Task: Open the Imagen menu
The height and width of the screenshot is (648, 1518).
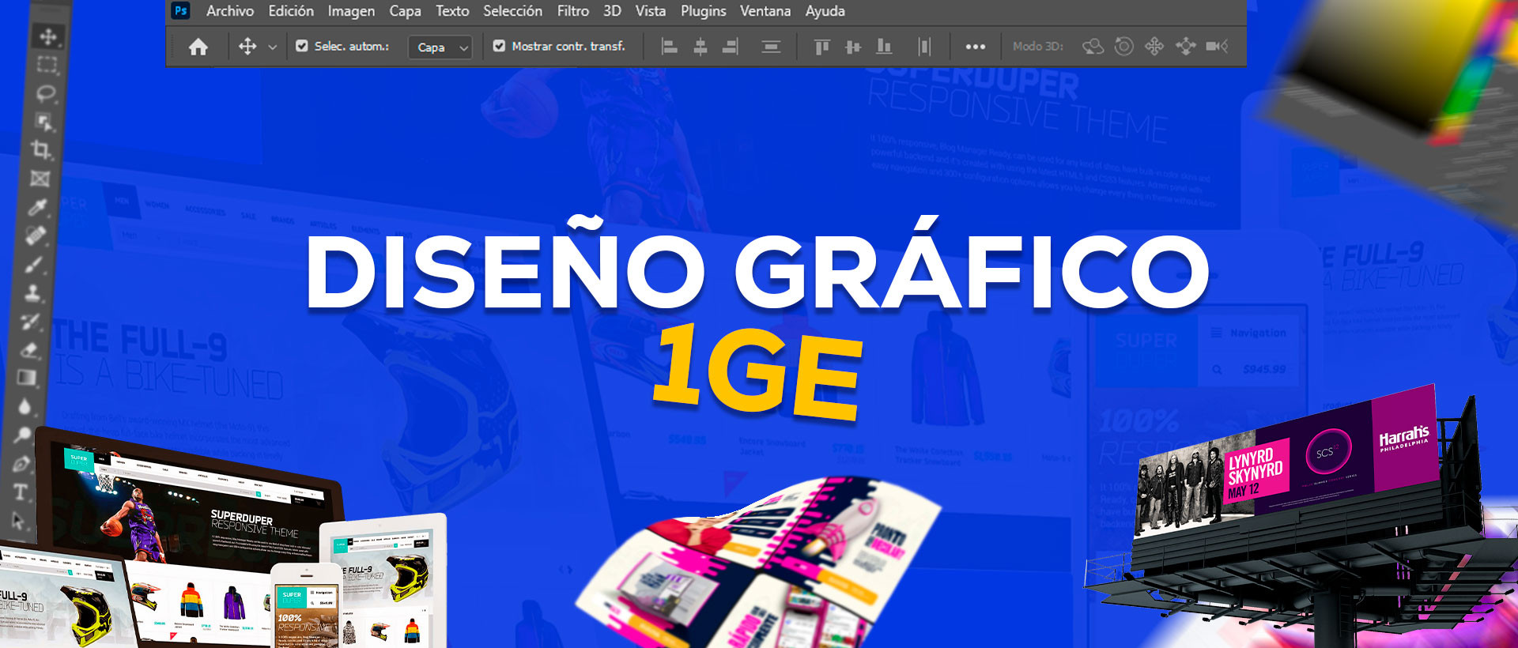Action: 352,11
